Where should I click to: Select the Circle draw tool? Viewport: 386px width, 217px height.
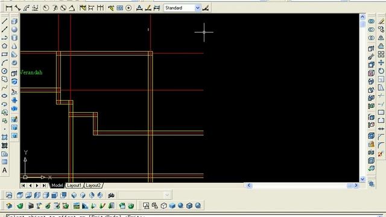[x=4, y=71]
